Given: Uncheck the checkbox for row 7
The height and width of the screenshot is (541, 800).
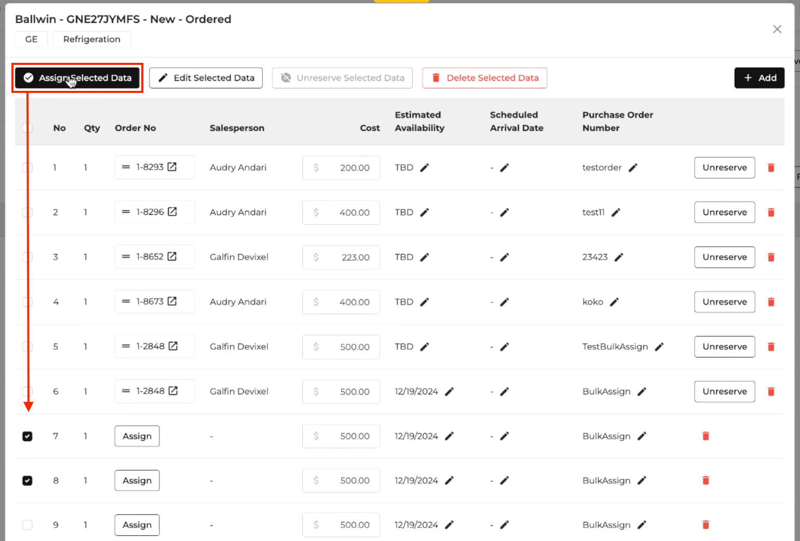Looking at the screenshot, I should tap(28, 436).
